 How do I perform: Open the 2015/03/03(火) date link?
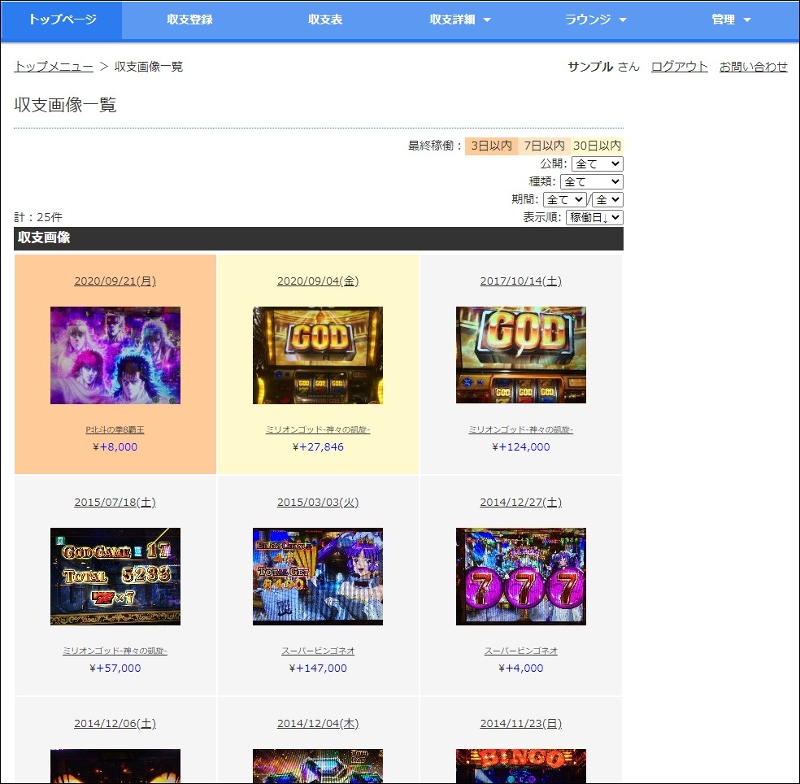point(318,503)
